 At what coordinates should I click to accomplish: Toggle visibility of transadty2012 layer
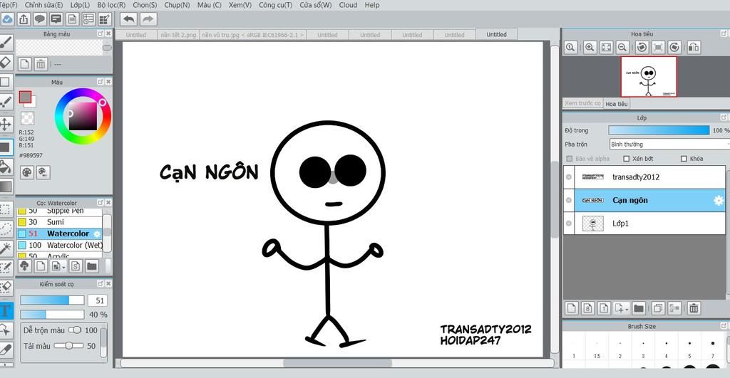click(x=569, y=177)
